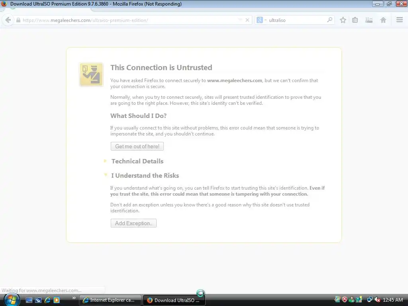Image resolution: width=408 pixels, height=306 pixels.
Task: Click the Firefox logo in title bar
Action: pyautogui.click(x=4, y=4)
